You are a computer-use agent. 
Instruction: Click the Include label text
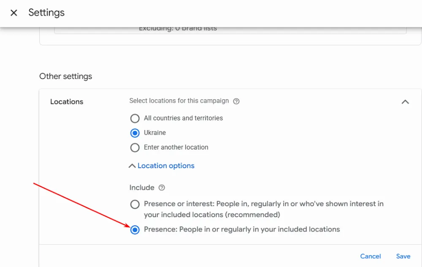click(x=142, y=188)
